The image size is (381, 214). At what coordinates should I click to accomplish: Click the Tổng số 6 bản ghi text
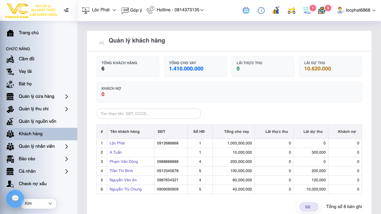point(344,207)
